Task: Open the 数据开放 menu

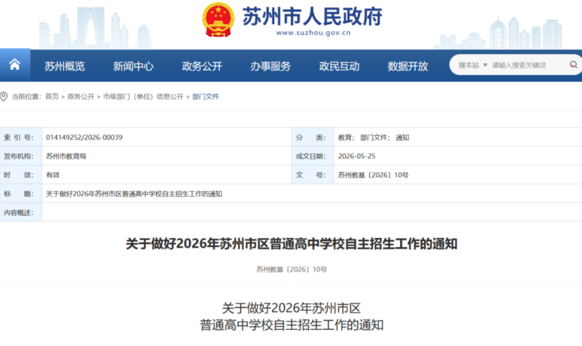Action: (x=408, y=66)
